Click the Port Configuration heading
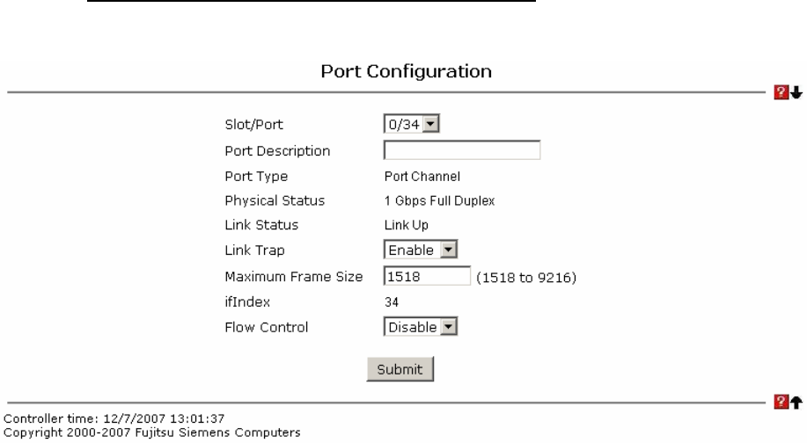 tap(403, 69)
